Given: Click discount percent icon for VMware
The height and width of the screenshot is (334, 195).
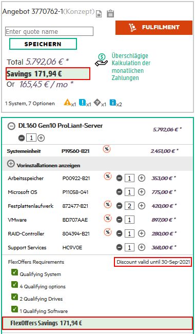Looking at the screenshot, I should click(x=108, y=218).
